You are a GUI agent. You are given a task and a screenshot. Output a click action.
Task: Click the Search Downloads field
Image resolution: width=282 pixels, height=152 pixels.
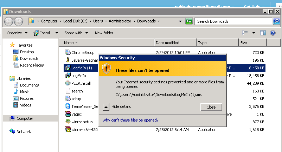pyautogui.click(x=233, y=21)
